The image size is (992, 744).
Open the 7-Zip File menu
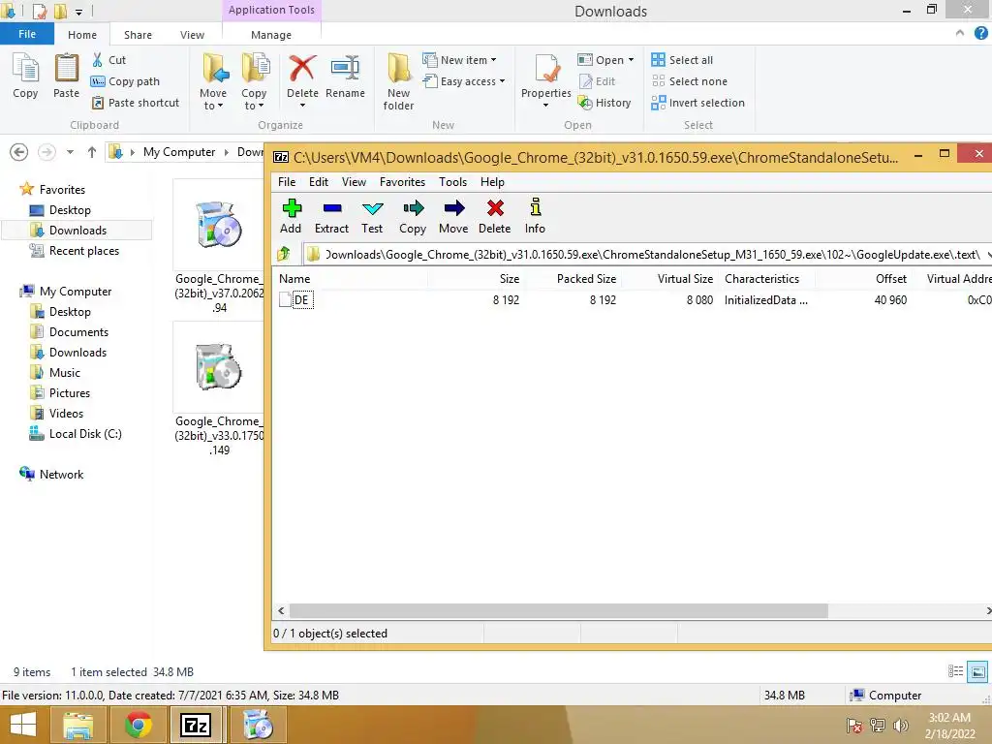(287, 182)
